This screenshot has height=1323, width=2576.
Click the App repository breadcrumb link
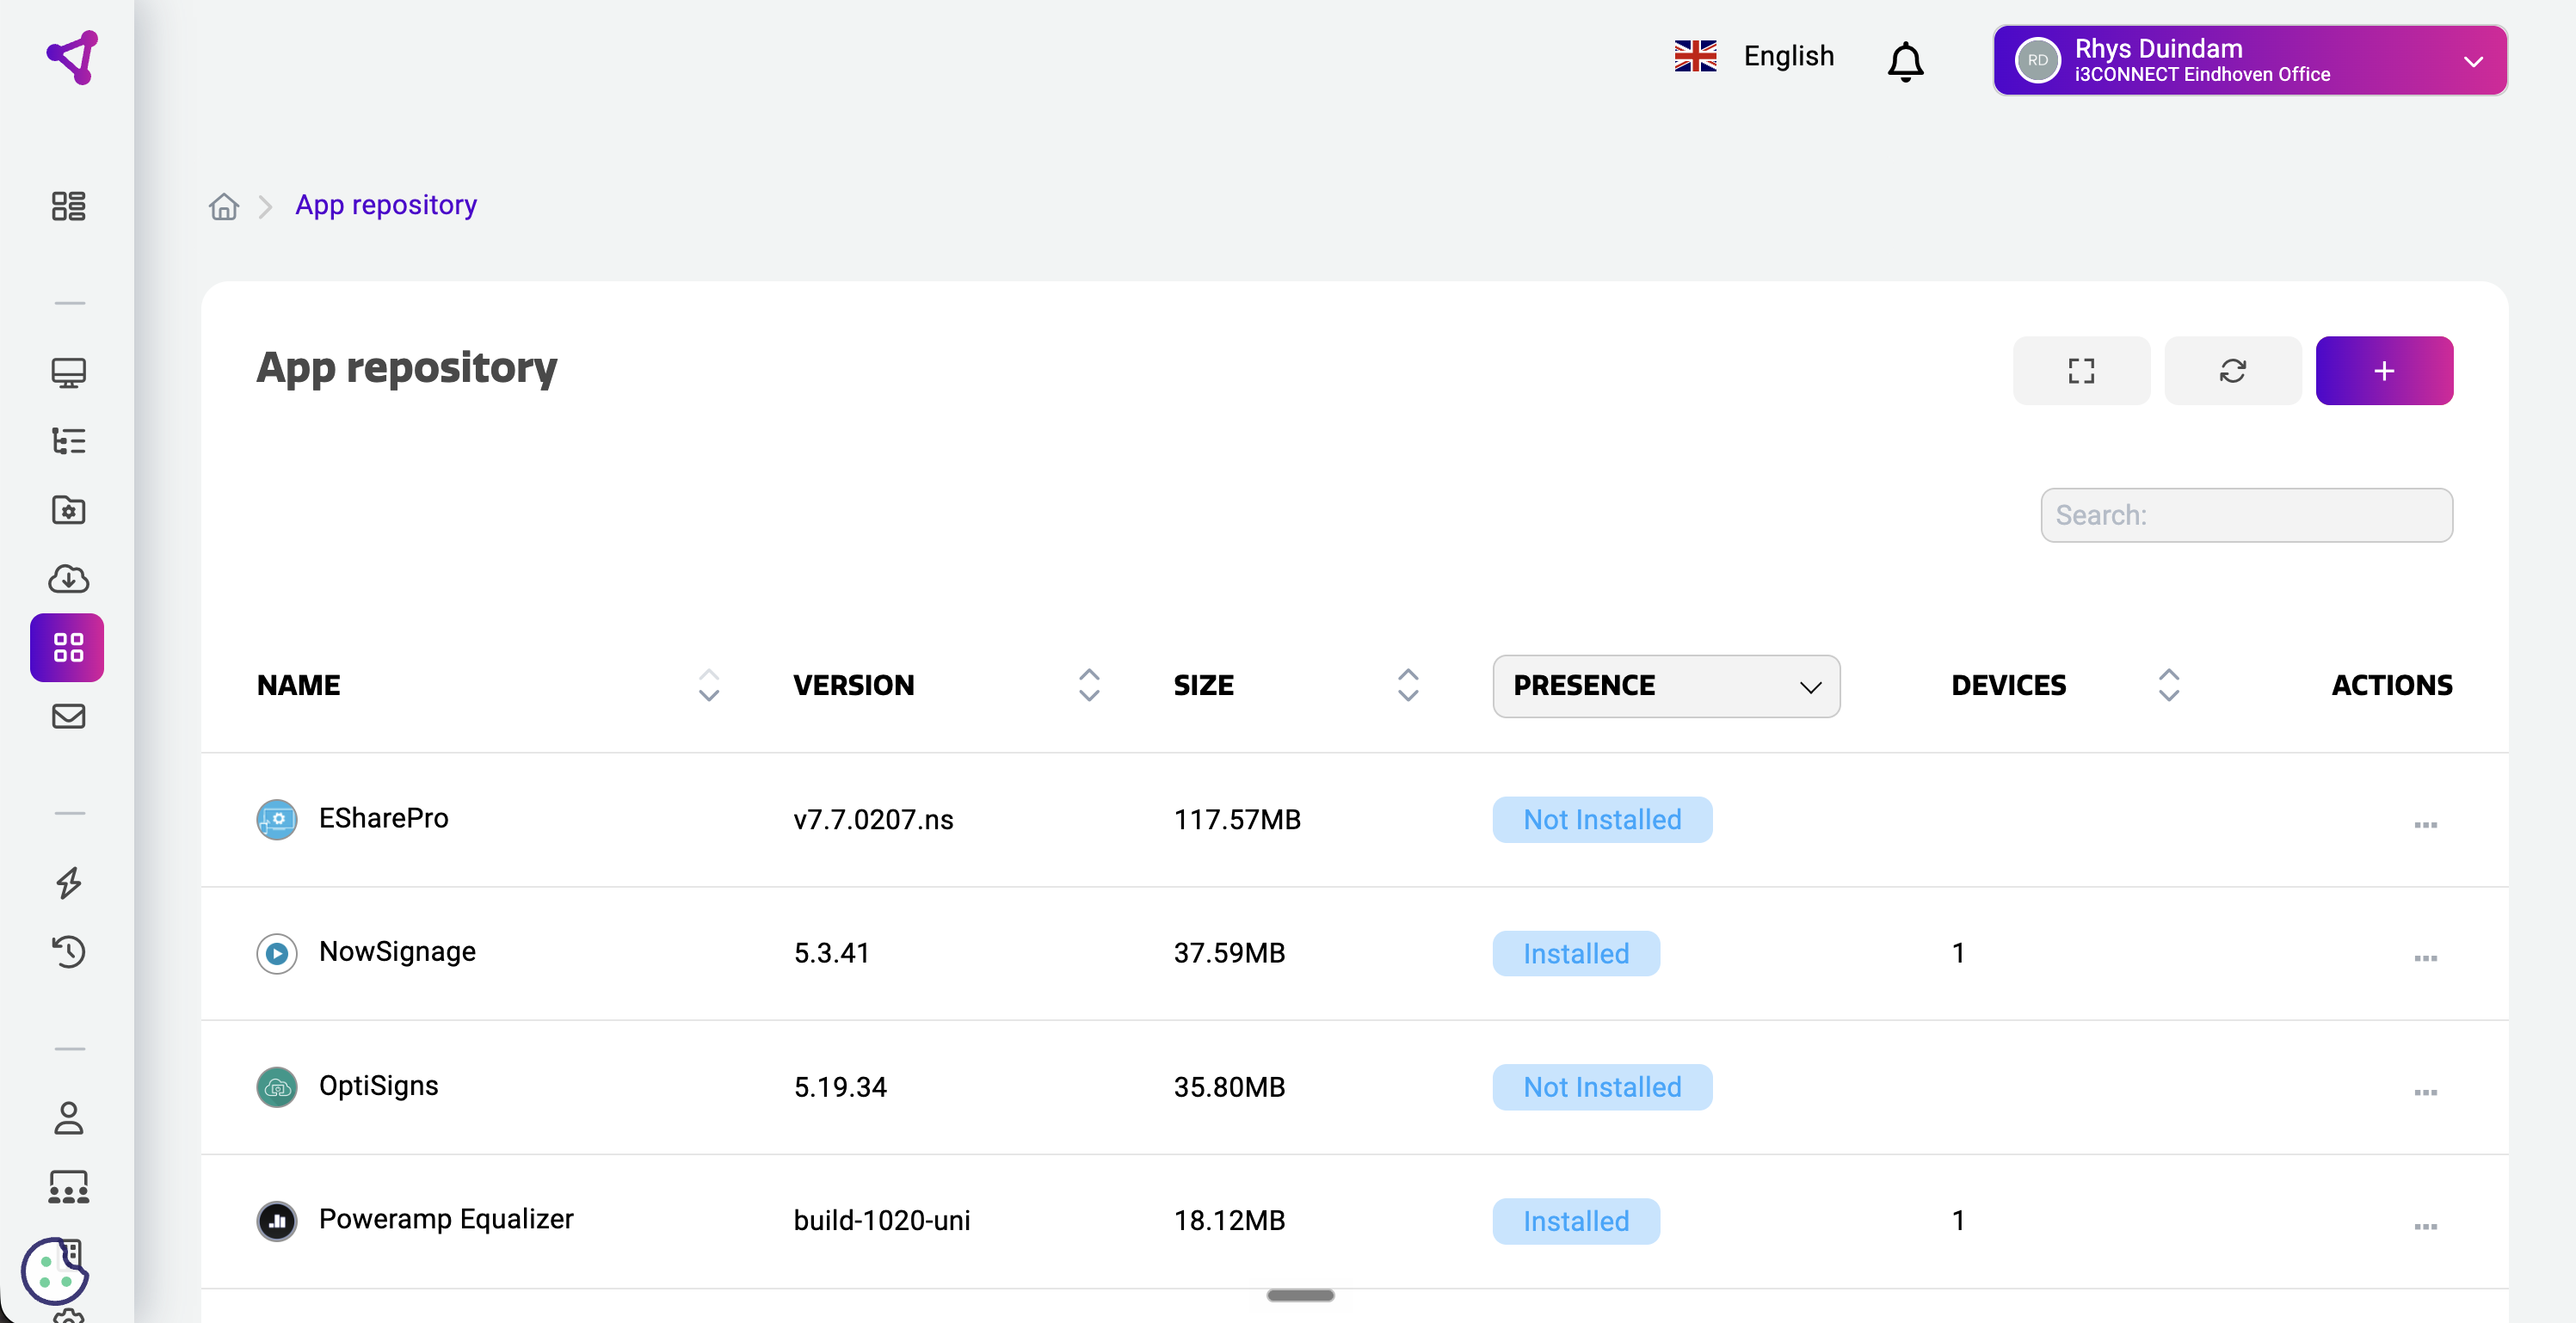pyautogui.click(x=386, y=205)
